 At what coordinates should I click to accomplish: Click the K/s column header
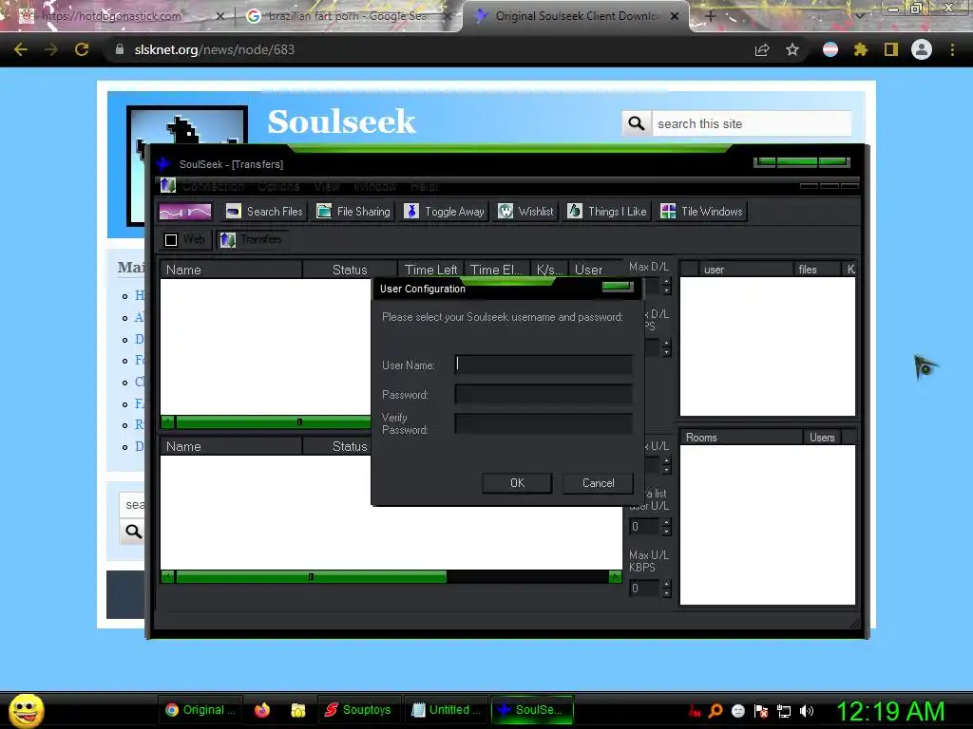pyautogui.click(x=548, y=270)
